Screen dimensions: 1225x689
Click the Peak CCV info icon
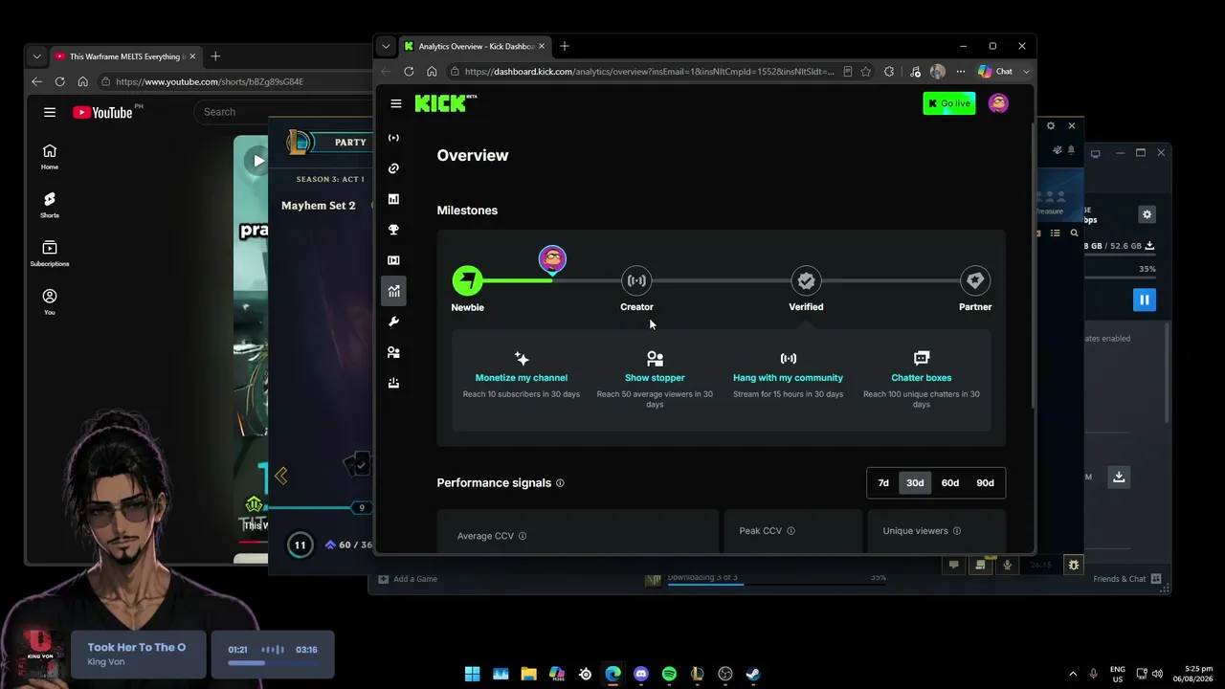791,531
